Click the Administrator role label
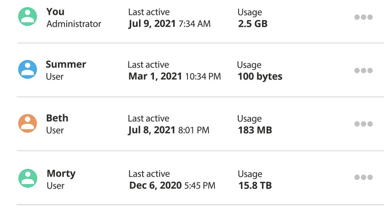The width and height of the screenshot is (384, 216). click(74, 24)
